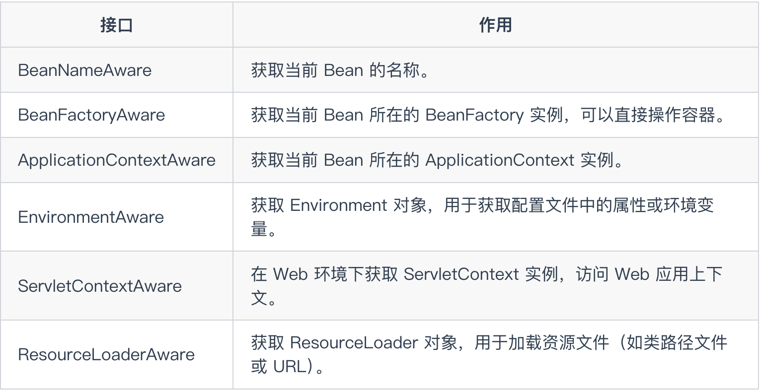Viewport: 761px width, 390px height.
Task: Click the ResourceLoader 对象 description text
Action: (x=489, y=354)
